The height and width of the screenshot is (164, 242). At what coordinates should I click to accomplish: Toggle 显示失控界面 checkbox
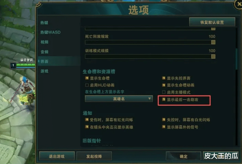[164, 78]
